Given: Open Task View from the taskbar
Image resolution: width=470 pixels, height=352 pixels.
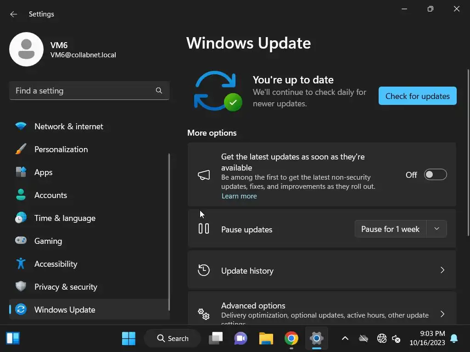Looking at the screenshot, I should click(216, 339).
